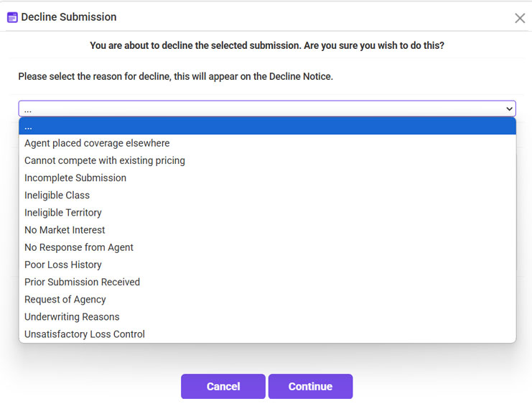Select "Prior Submission Received" option

click(x=82, y=282)
